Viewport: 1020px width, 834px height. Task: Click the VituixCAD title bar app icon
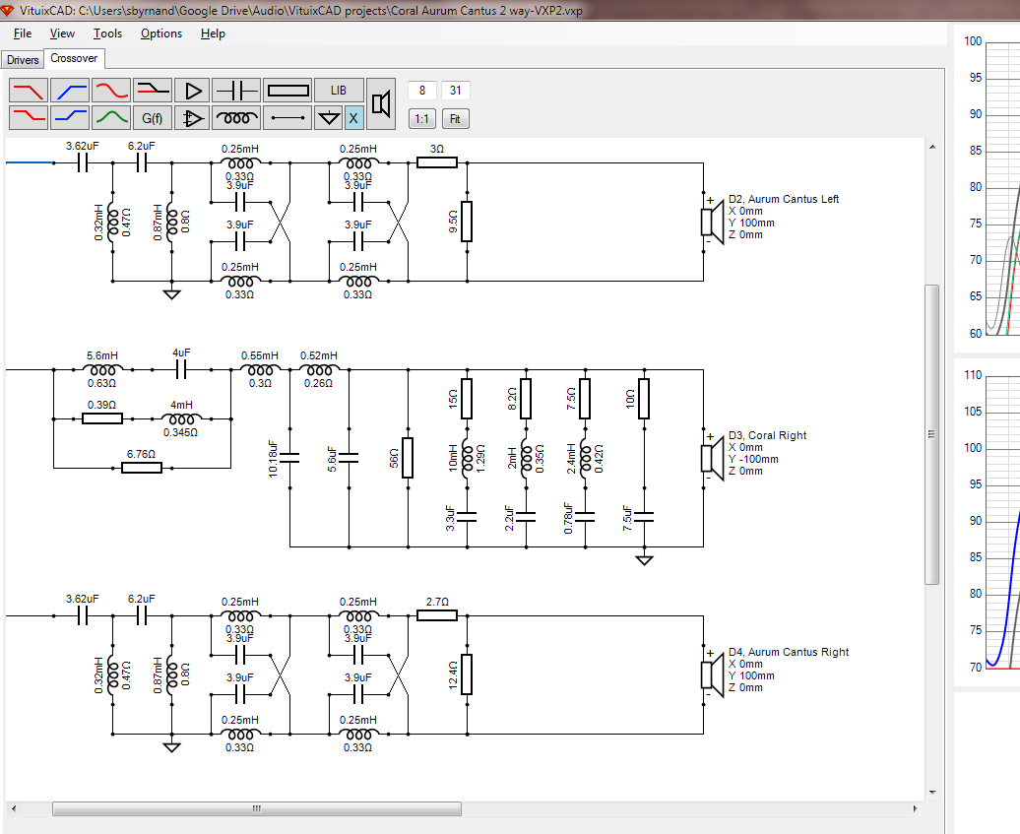tap(8, 11)
